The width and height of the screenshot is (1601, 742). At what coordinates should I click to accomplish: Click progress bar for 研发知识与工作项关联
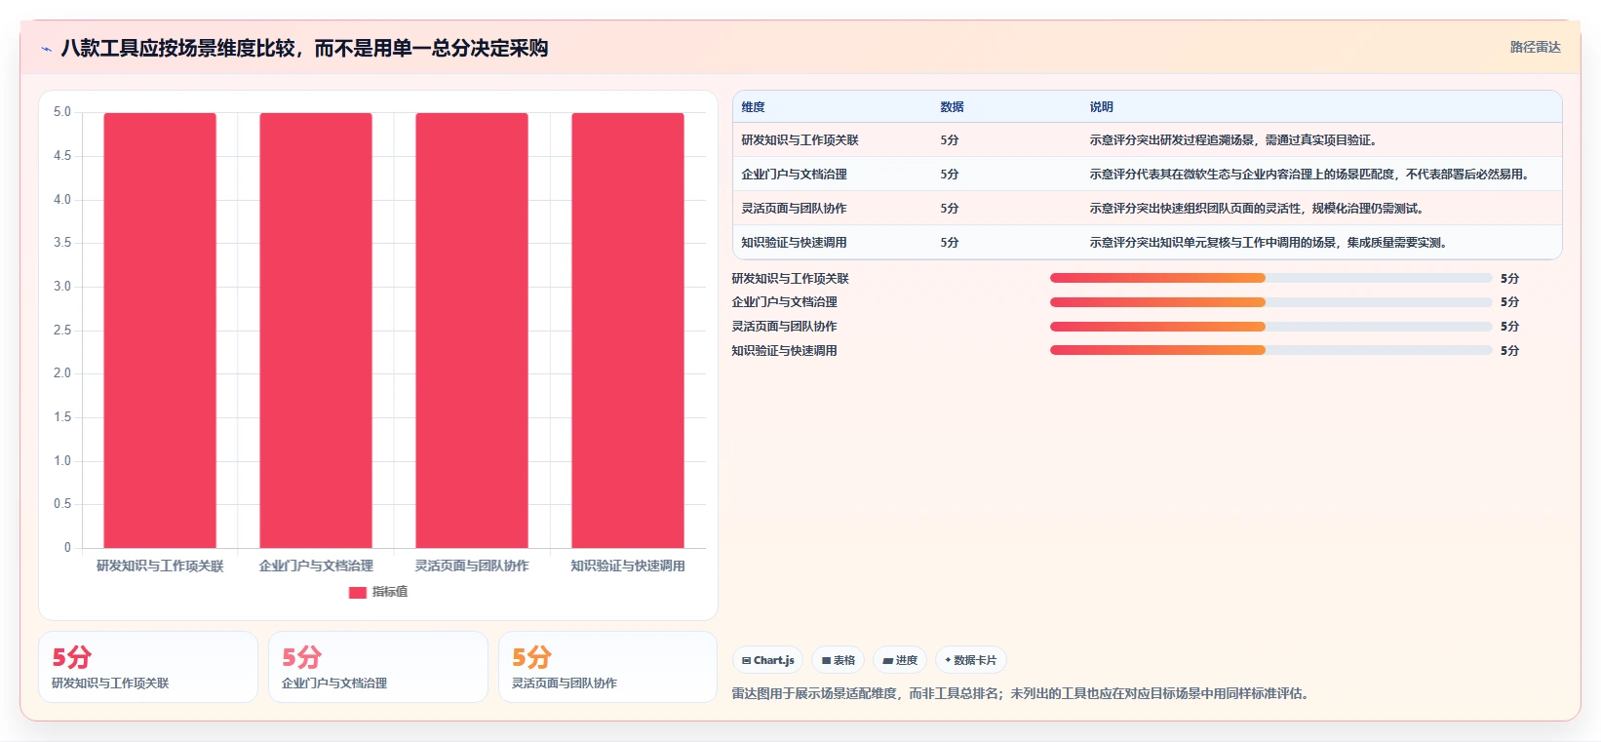(x=1270, y=278)
